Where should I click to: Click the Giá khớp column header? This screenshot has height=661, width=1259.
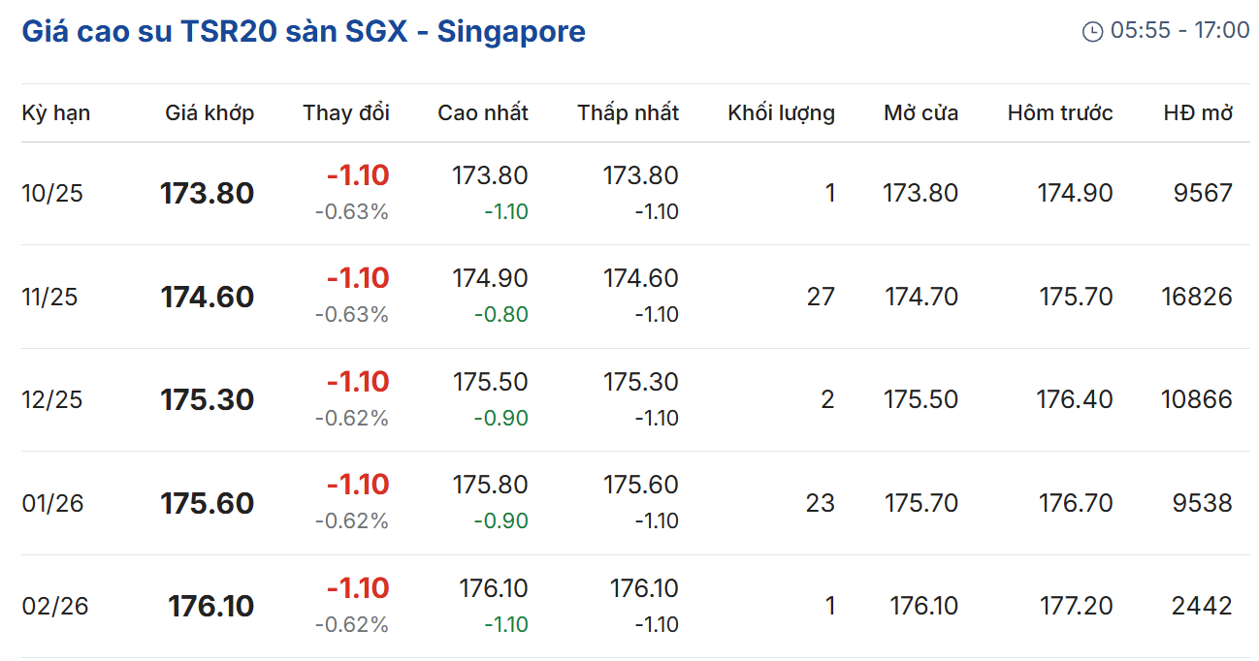click(210, 113)
